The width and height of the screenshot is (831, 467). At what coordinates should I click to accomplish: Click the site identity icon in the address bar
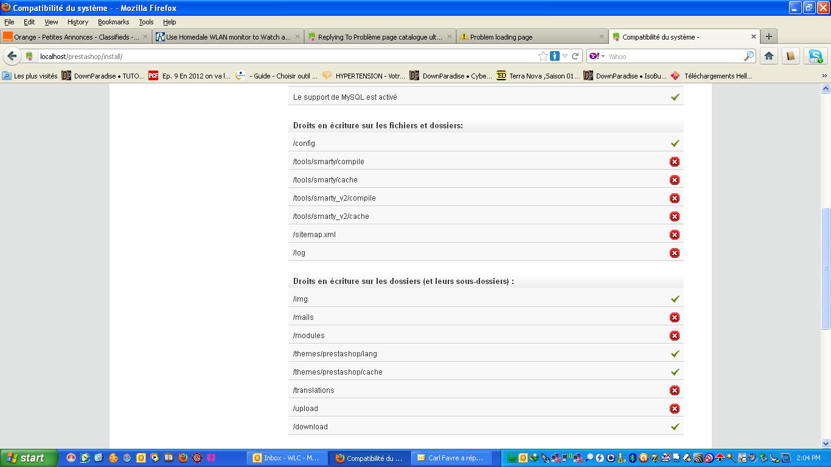(29, 56)
